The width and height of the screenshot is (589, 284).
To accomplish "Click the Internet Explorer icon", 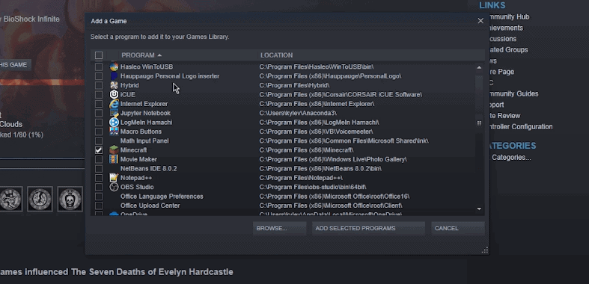I will [114, 104].
